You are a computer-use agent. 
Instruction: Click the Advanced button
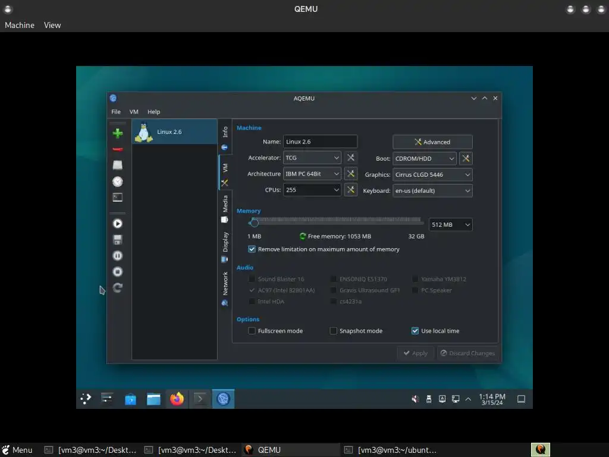click(x=433, y=142)
